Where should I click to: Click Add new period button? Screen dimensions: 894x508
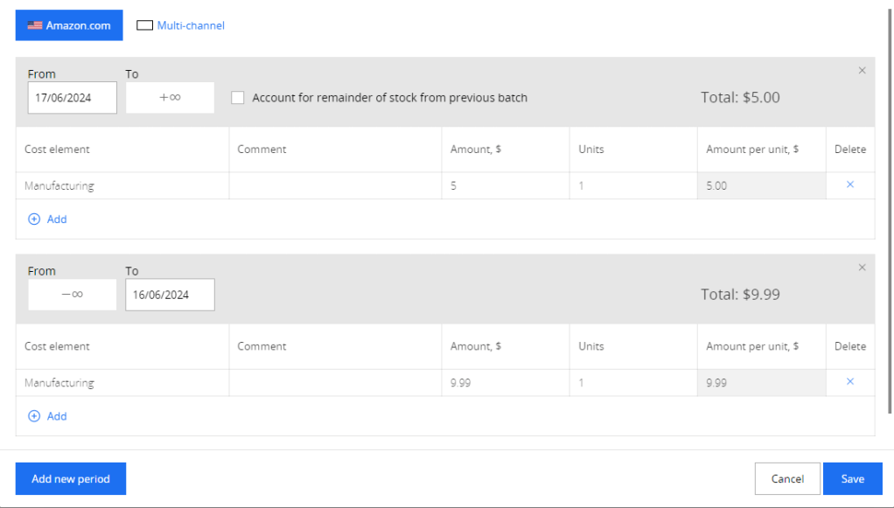(x=71, y=479)
